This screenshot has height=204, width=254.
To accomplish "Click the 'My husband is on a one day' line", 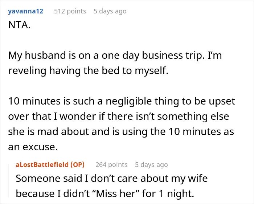I will pyautogui.click(x=115, y=56).
